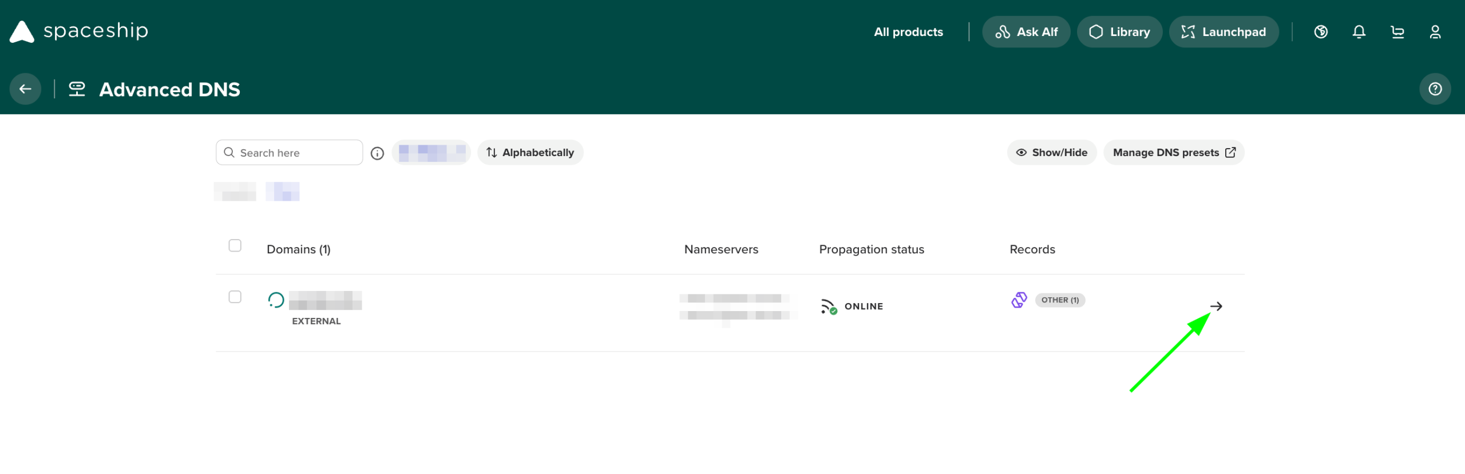This screenshot has width=1465, height=474.
Task: Open the user account menu
Action: (1435, 32)
